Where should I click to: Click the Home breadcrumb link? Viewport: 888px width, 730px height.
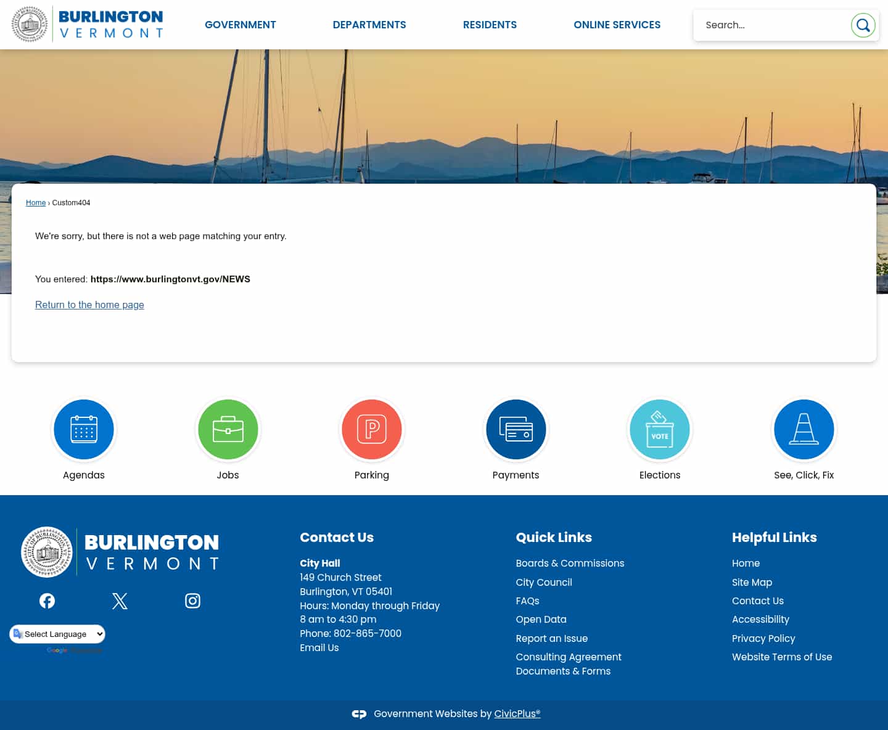(36, 202)
